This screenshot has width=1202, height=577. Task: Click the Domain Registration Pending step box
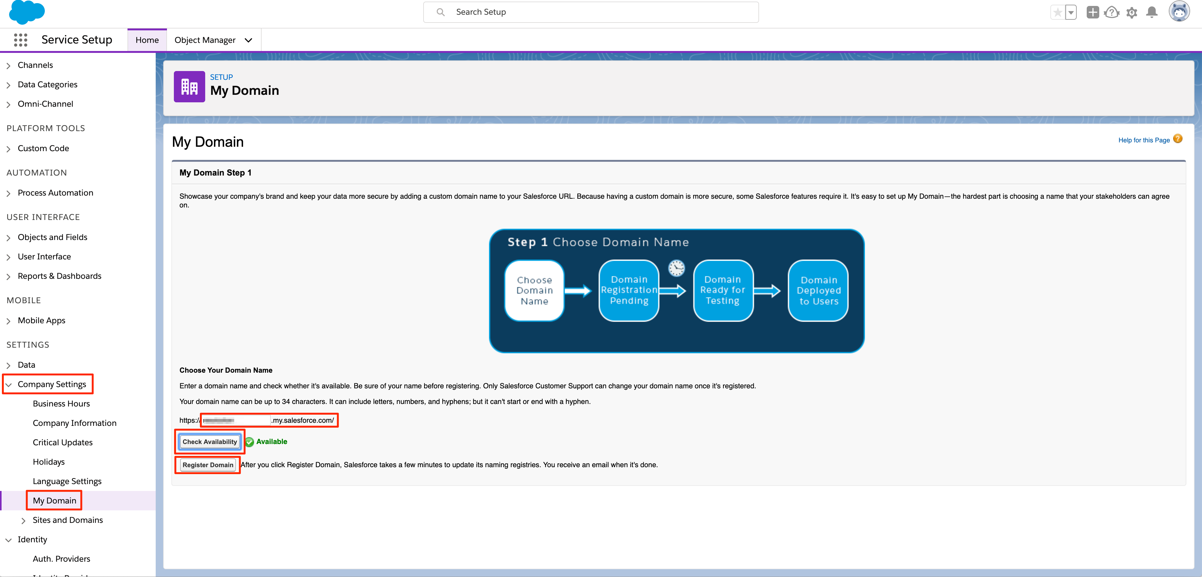coord(629,290)
